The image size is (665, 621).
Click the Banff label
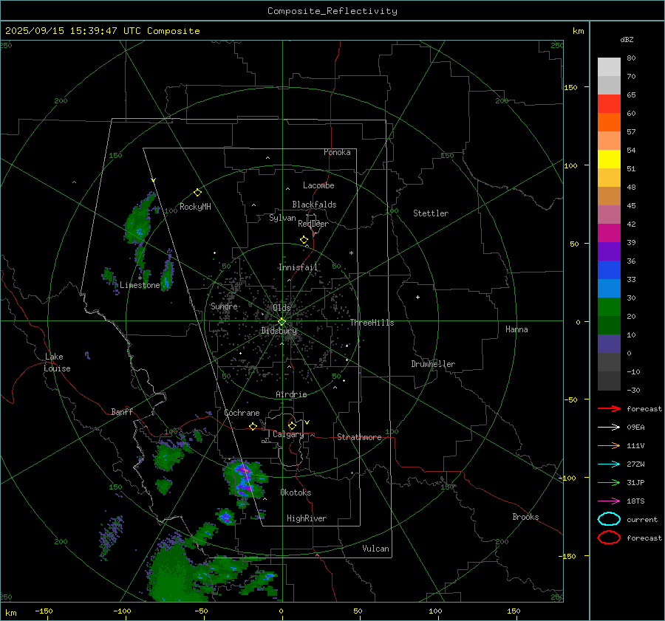point(122,412)
